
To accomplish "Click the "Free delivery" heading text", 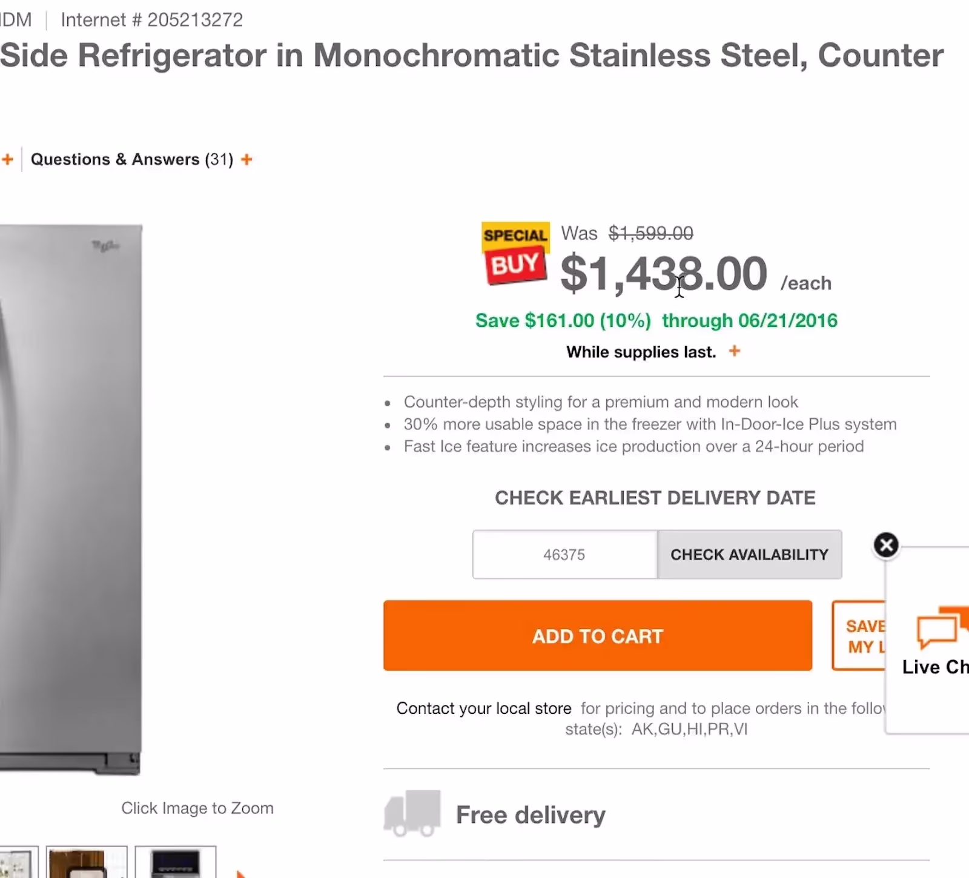I will coord(531,815).
